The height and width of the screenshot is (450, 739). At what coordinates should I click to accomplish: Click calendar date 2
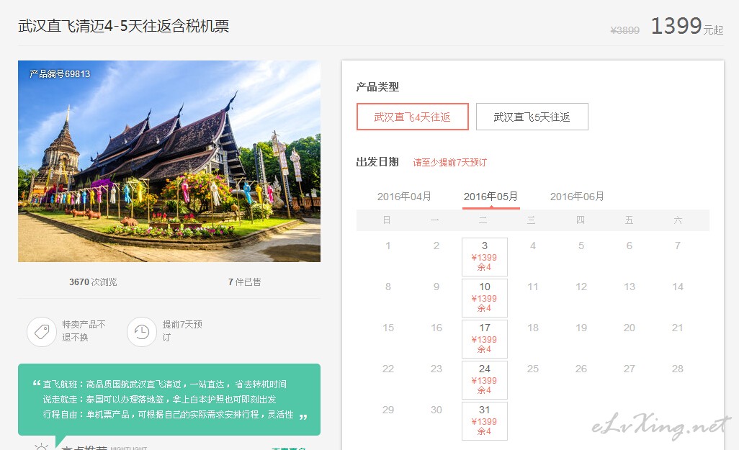[436, 246]
